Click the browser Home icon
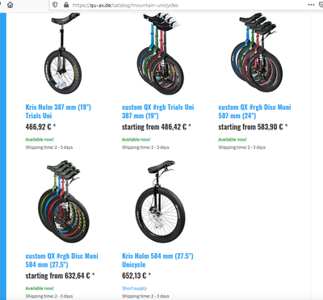 (10, 5)
